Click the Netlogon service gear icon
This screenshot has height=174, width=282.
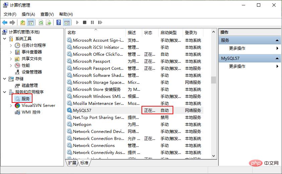click(70, 124)
